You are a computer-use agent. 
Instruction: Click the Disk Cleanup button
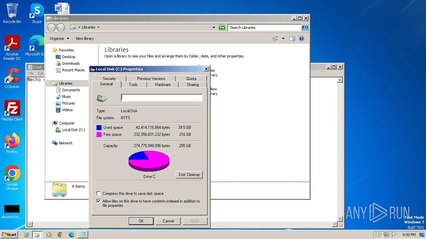pyautogui.click(x=189, y=175)
